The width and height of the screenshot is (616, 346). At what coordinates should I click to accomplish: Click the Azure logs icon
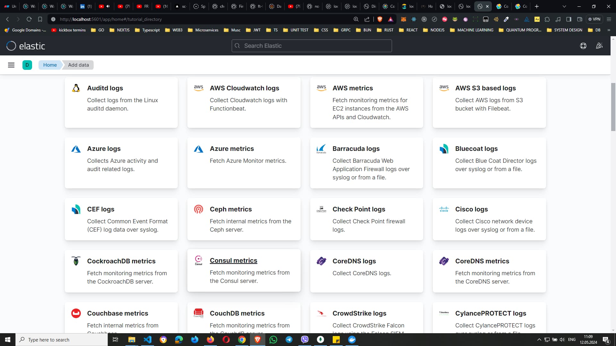click(76, 148)
